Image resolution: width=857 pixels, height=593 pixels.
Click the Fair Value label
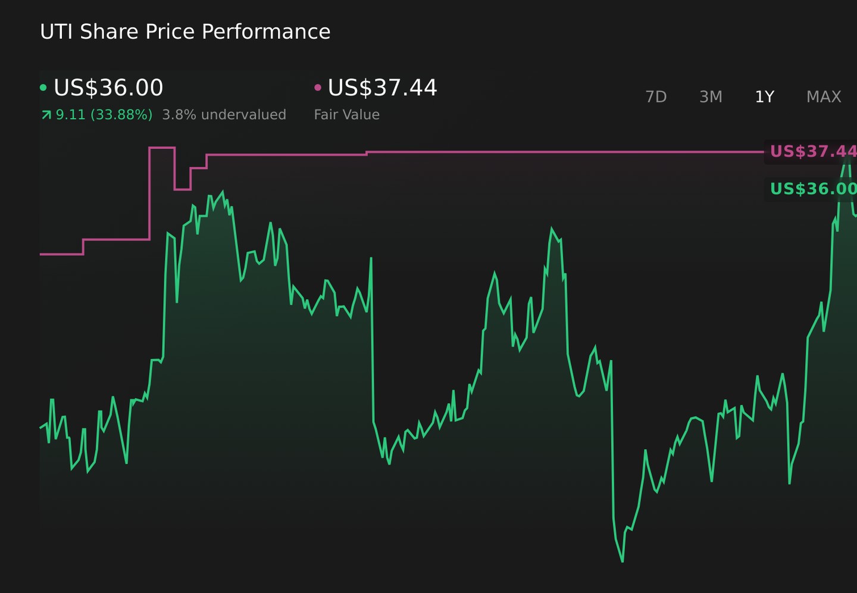click(346, 114)
